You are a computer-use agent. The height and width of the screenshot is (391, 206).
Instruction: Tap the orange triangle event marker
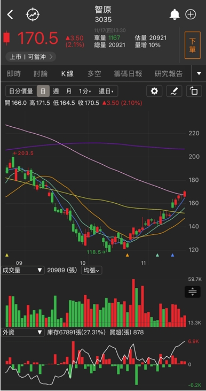click(x=128, y=255)
